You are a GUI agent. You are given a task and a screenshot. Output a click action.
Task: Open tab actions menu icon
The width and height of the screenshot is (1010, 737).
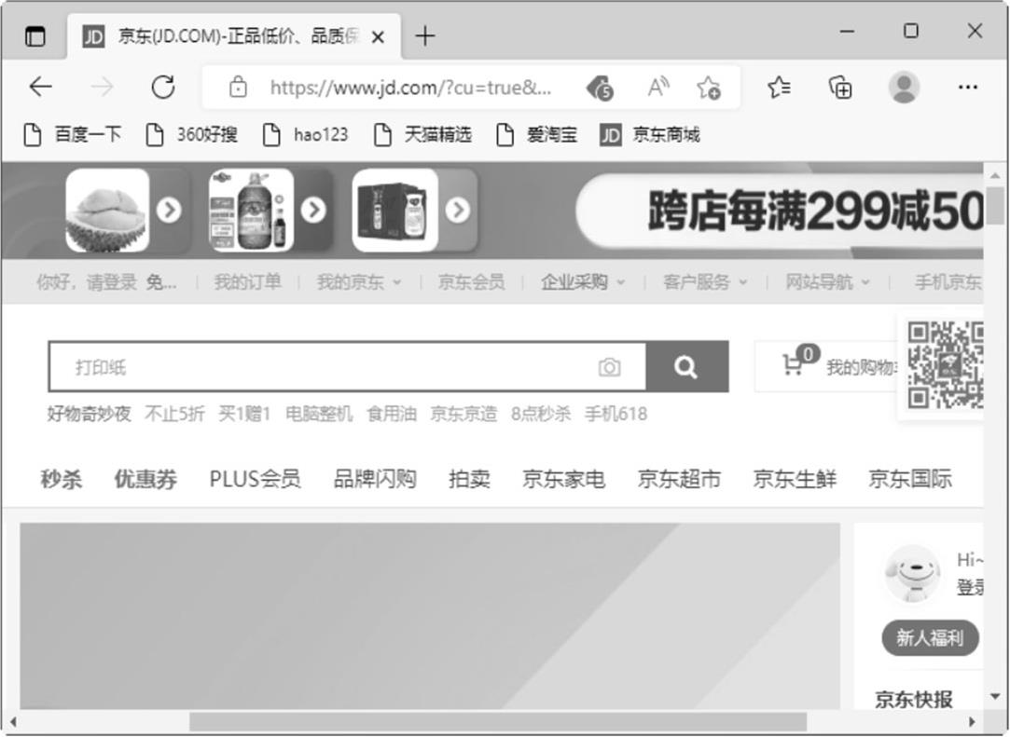coord(35,36)
